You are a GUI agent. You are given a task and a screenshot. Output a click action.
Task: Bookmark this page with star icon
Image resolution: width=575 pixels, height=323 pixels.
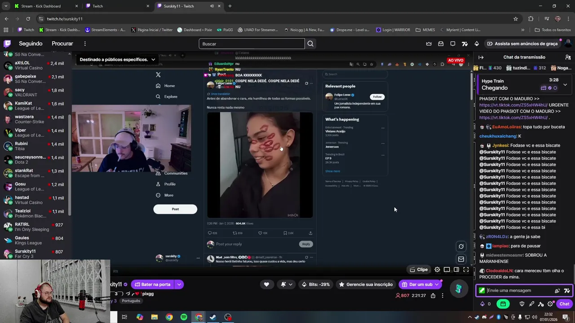(x=516, y=19)
